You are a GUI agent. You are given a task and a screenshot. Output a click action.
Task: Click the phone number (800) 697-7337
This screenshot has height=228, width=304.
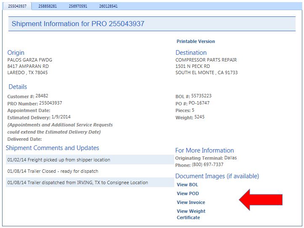208,165
